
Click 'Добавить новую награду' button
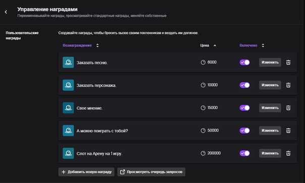pos(86,172)
